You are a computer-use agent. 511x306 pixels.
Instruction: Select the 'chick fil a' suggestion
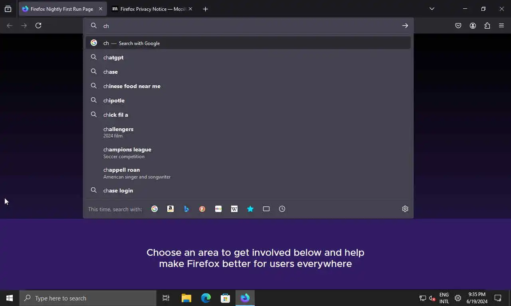pyautogui.click(x=248, y=115)
